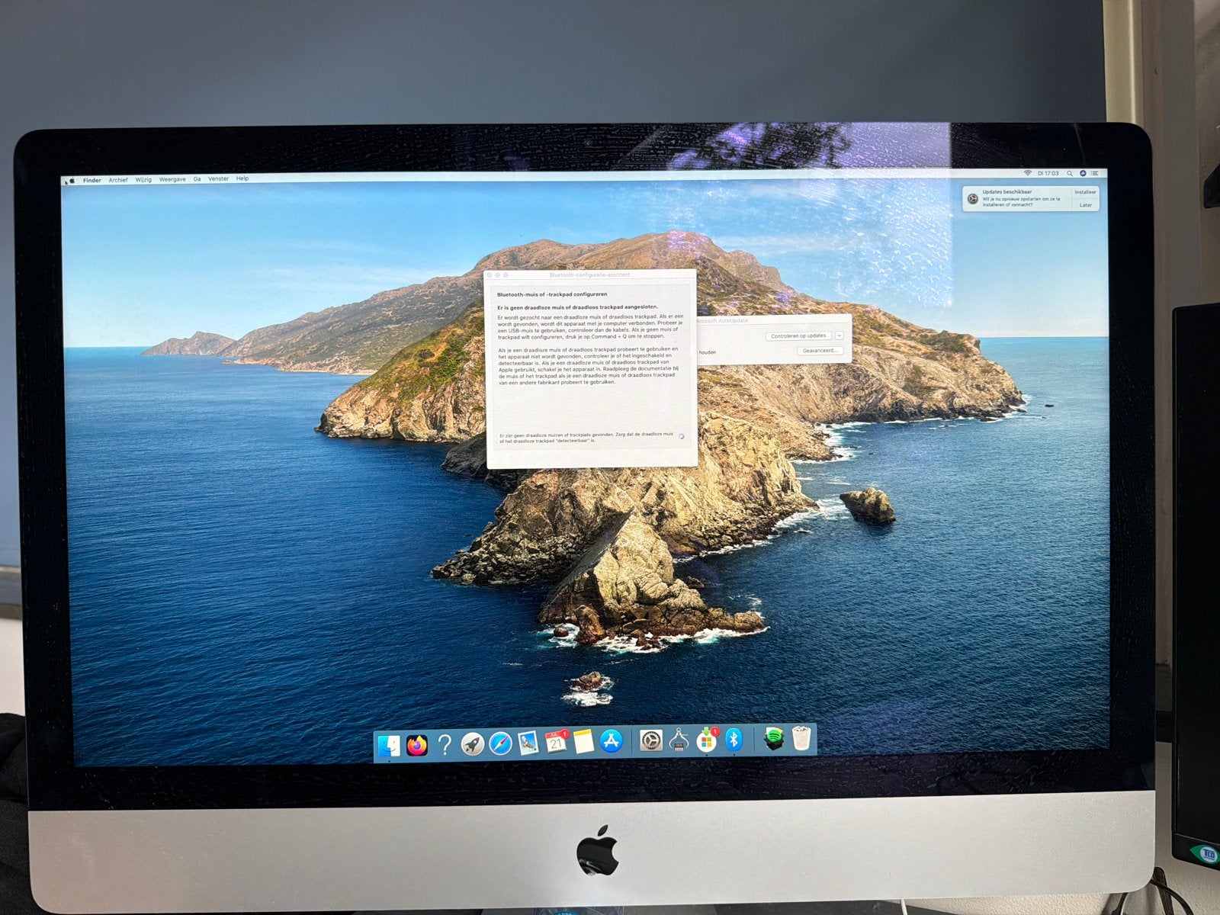Click the Bluetooth-configuratie-assistent window title
Viewport: 1220px width, 915px height.
coord(590,274)
